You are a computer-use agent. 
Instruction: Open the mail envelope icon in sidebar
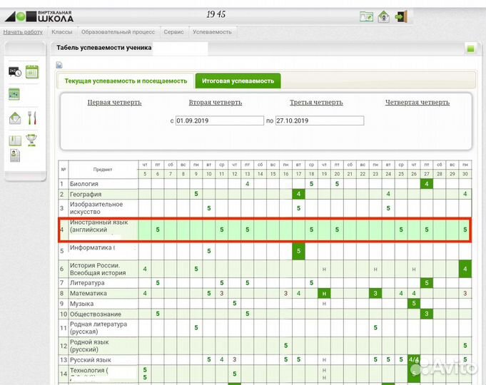[15, 118]
